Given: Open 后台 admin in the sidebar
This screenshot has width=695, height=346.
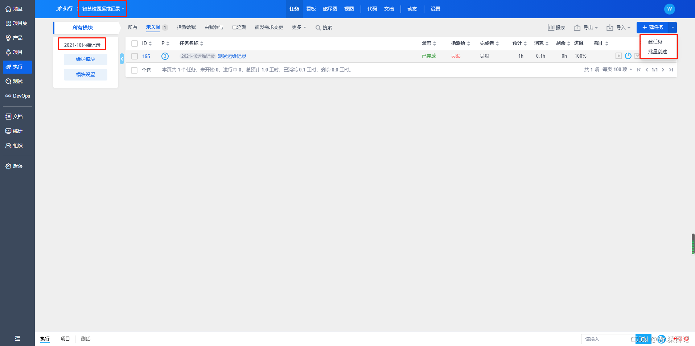Looking at the screenshot, I should (15, 166).
